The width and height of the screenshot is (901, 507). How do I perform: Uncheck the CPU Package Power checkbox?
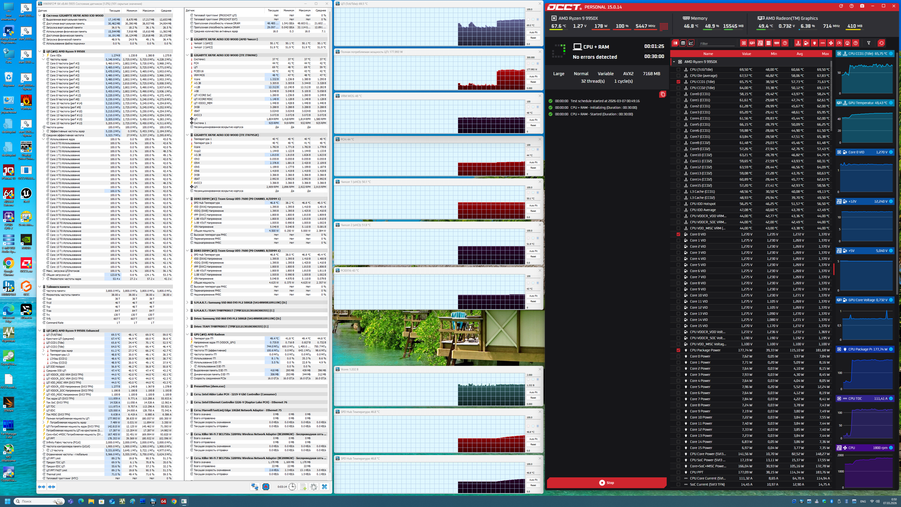click(678, 350)
